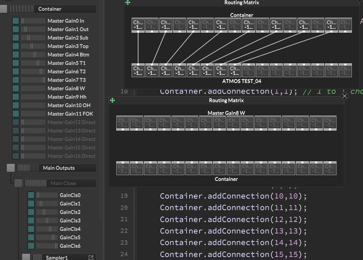The width and height of the screenshot is (363, 260).
Task: Collapse the Main Outputs section
Action: coord(11,168)
